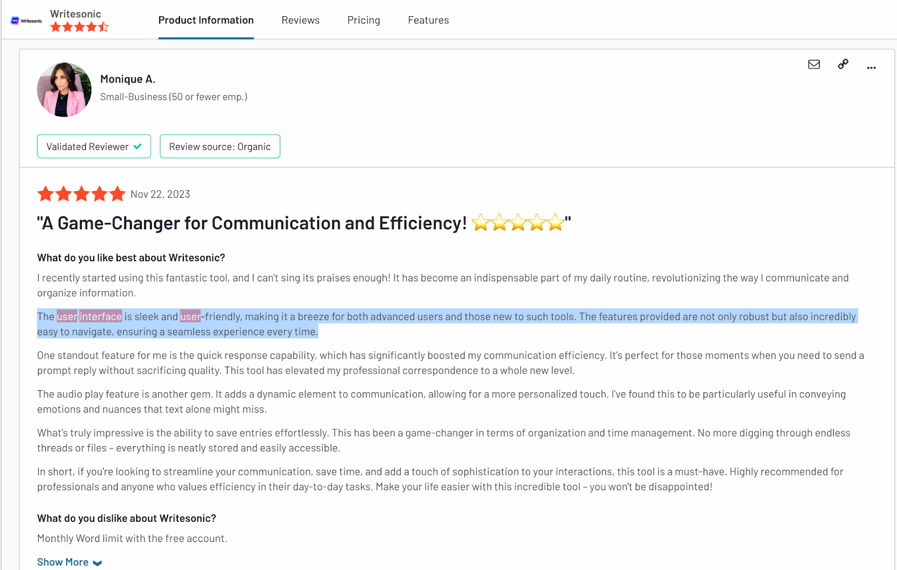This screenshot has width=897, height=570.
Task: Open the three-dot more options menu
Action: click(871, 67)
